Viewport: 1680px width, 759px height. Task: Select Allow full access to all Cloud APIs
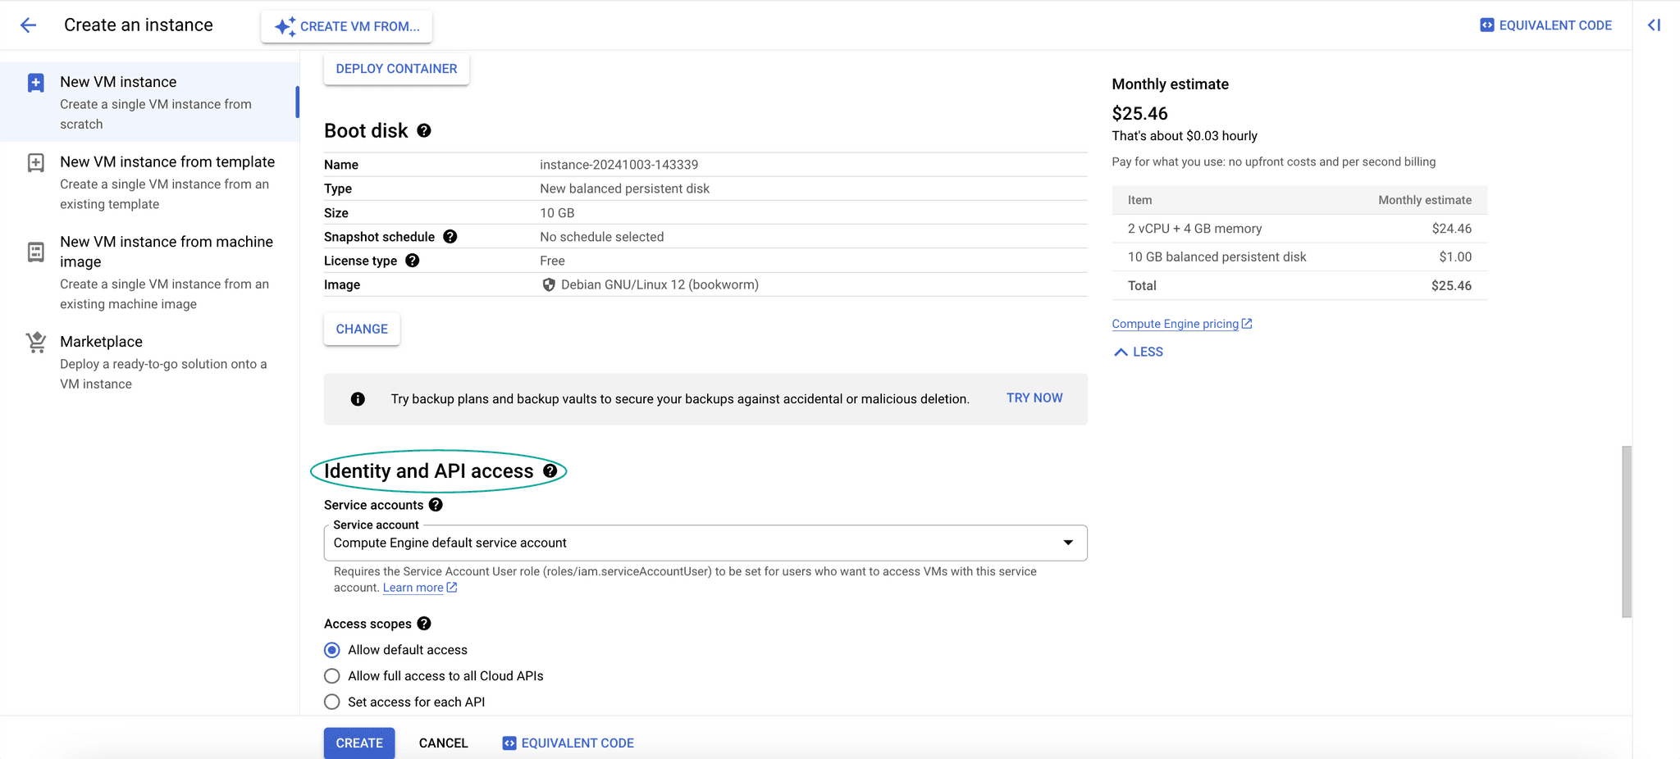click(x=332, y=676)
